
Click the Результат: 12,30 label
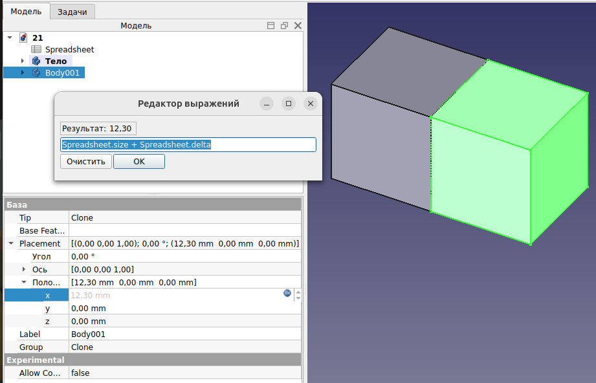coord(98,129)
